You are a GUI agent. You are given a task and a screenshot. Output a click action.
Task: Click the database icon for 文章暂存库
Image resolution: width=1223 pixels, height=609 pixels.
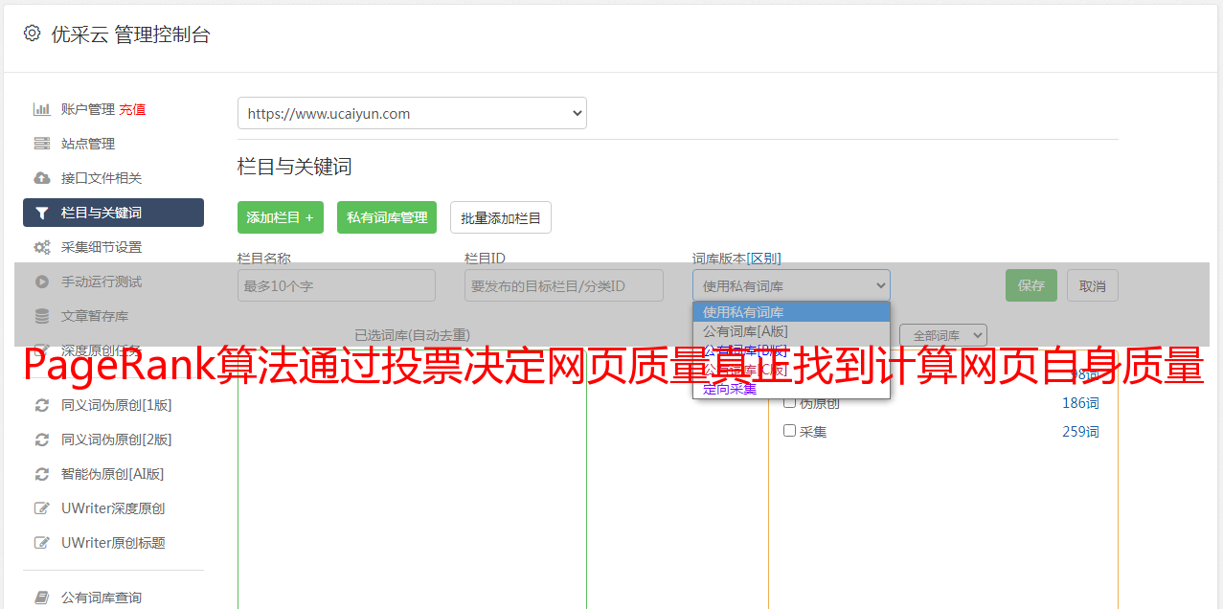click(42, 316)
